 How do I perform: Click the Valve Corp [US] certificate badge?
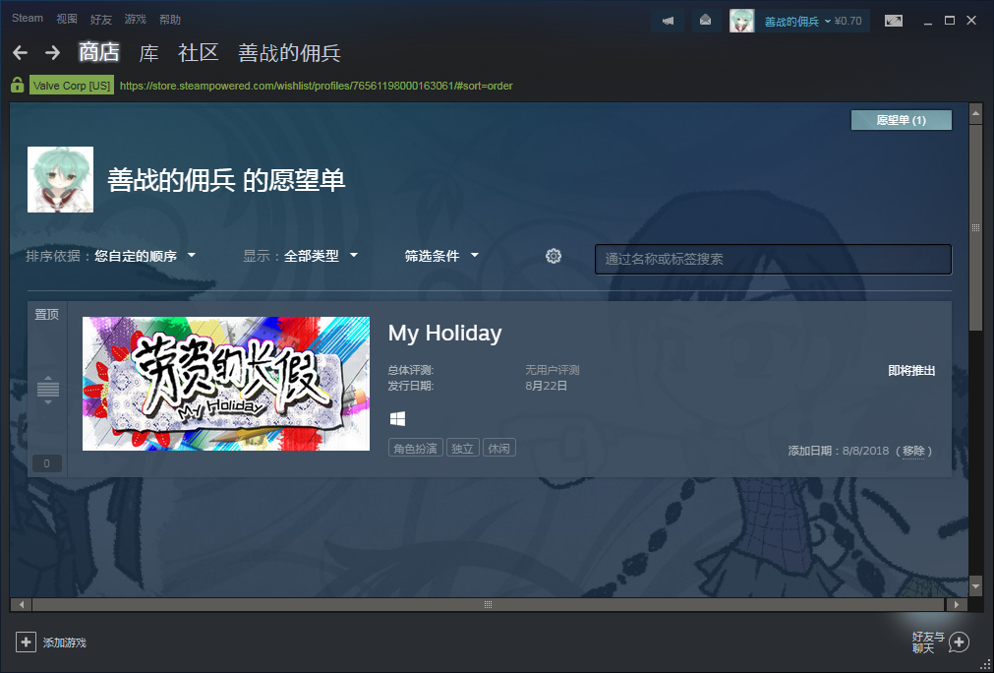pyautogui.click(x=72, y=85)
